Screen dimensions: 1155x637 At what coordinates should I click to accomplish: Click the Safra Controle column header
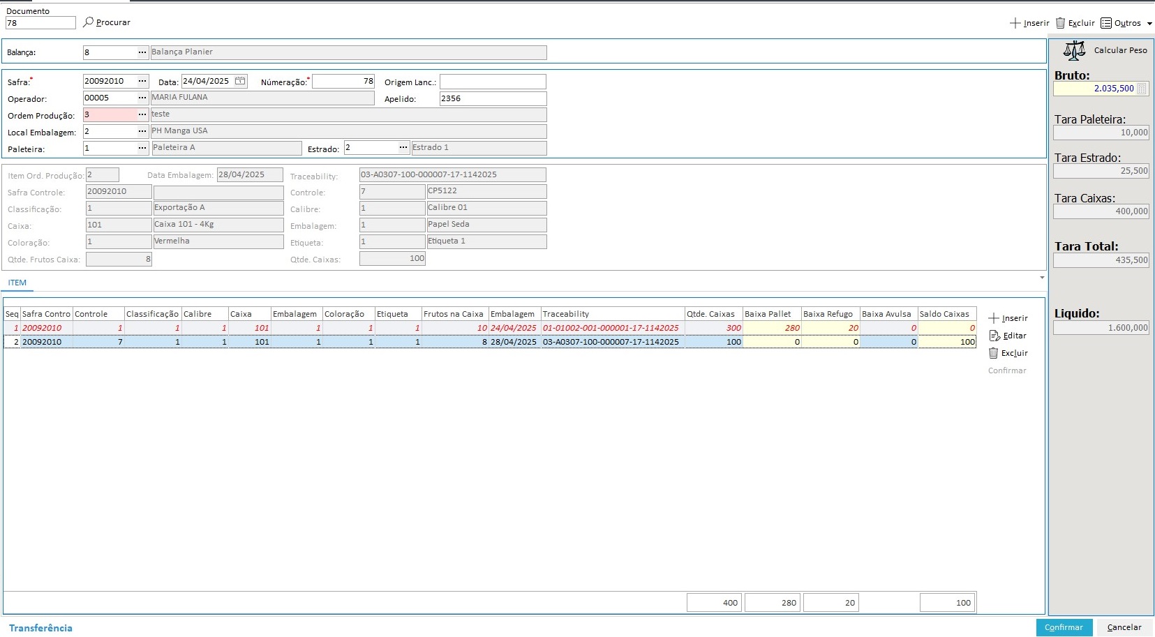pyautogui.click(x=47, y=314)
